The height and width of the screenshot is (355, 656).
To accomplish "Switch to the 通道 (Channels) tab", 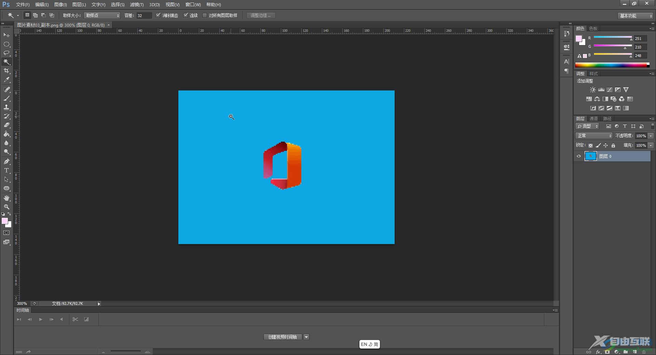I will [594, 118].
